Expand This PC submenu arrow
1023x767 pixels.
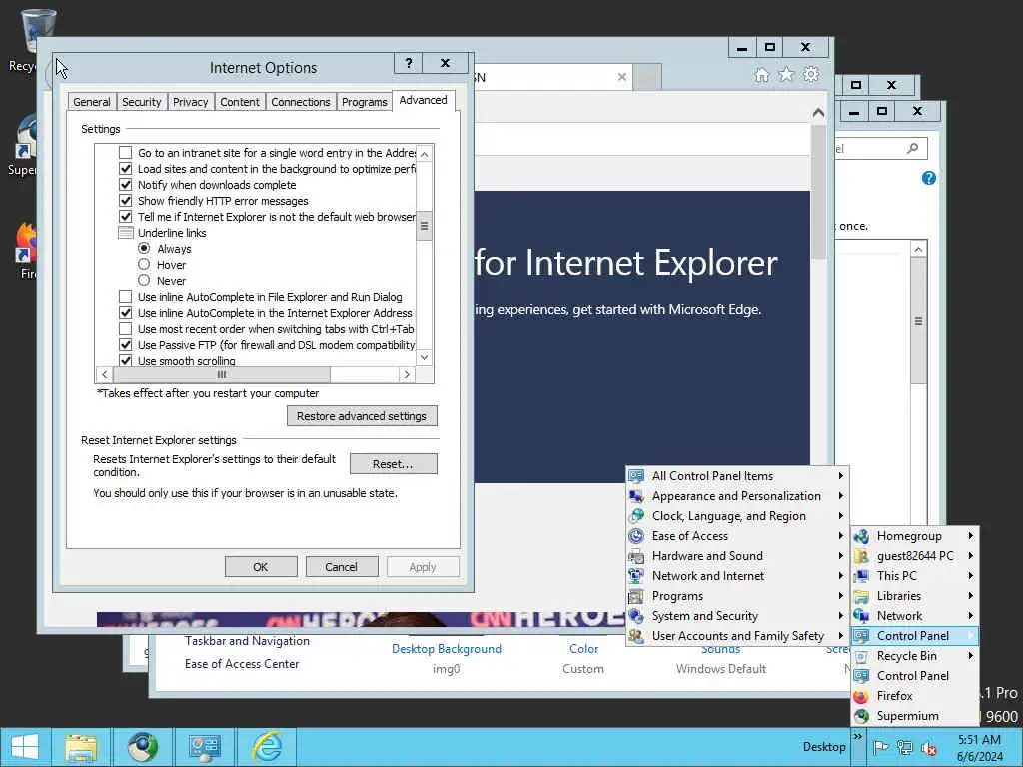click(x=971, y=576)
